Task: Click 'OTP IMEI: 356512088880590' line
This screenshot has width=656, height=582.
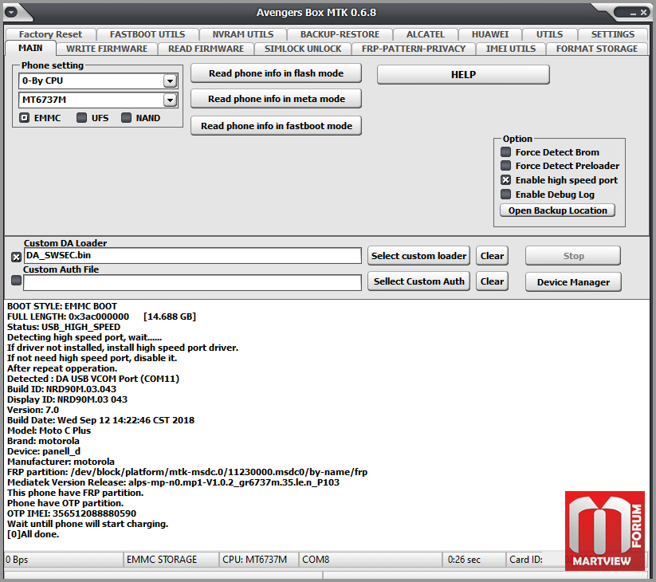Action: [x=72, y=513]
